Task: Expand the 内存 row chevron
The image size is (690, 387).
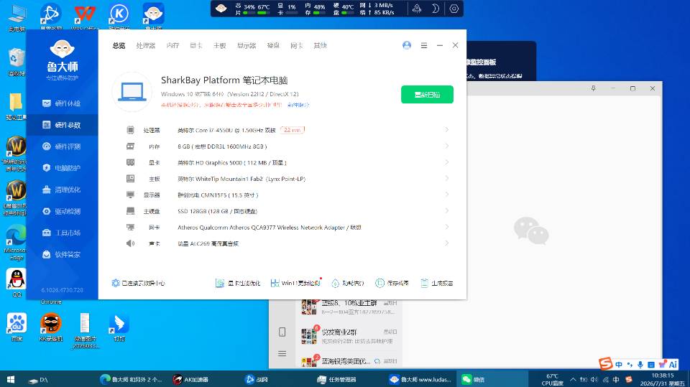Action: tap(446, 146)
